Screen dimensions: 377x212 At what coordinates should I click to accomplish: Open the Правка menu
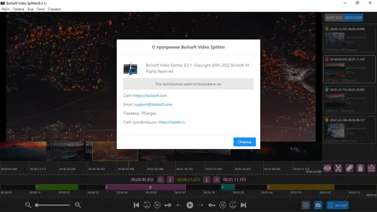(x=18, y=9)
